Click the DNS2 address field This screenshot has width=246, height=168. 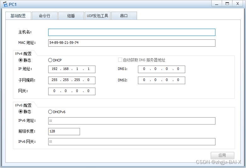click(162, 80)
